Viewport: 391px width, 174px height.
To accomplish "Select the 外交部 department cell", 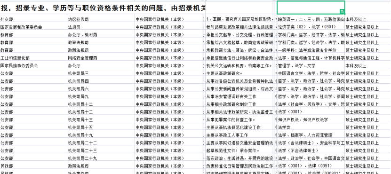I will pos(34,19).
